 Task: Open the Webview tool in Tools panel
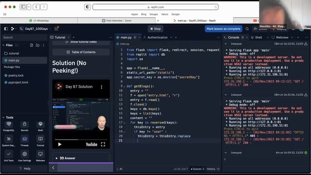(x=40, y=156)
